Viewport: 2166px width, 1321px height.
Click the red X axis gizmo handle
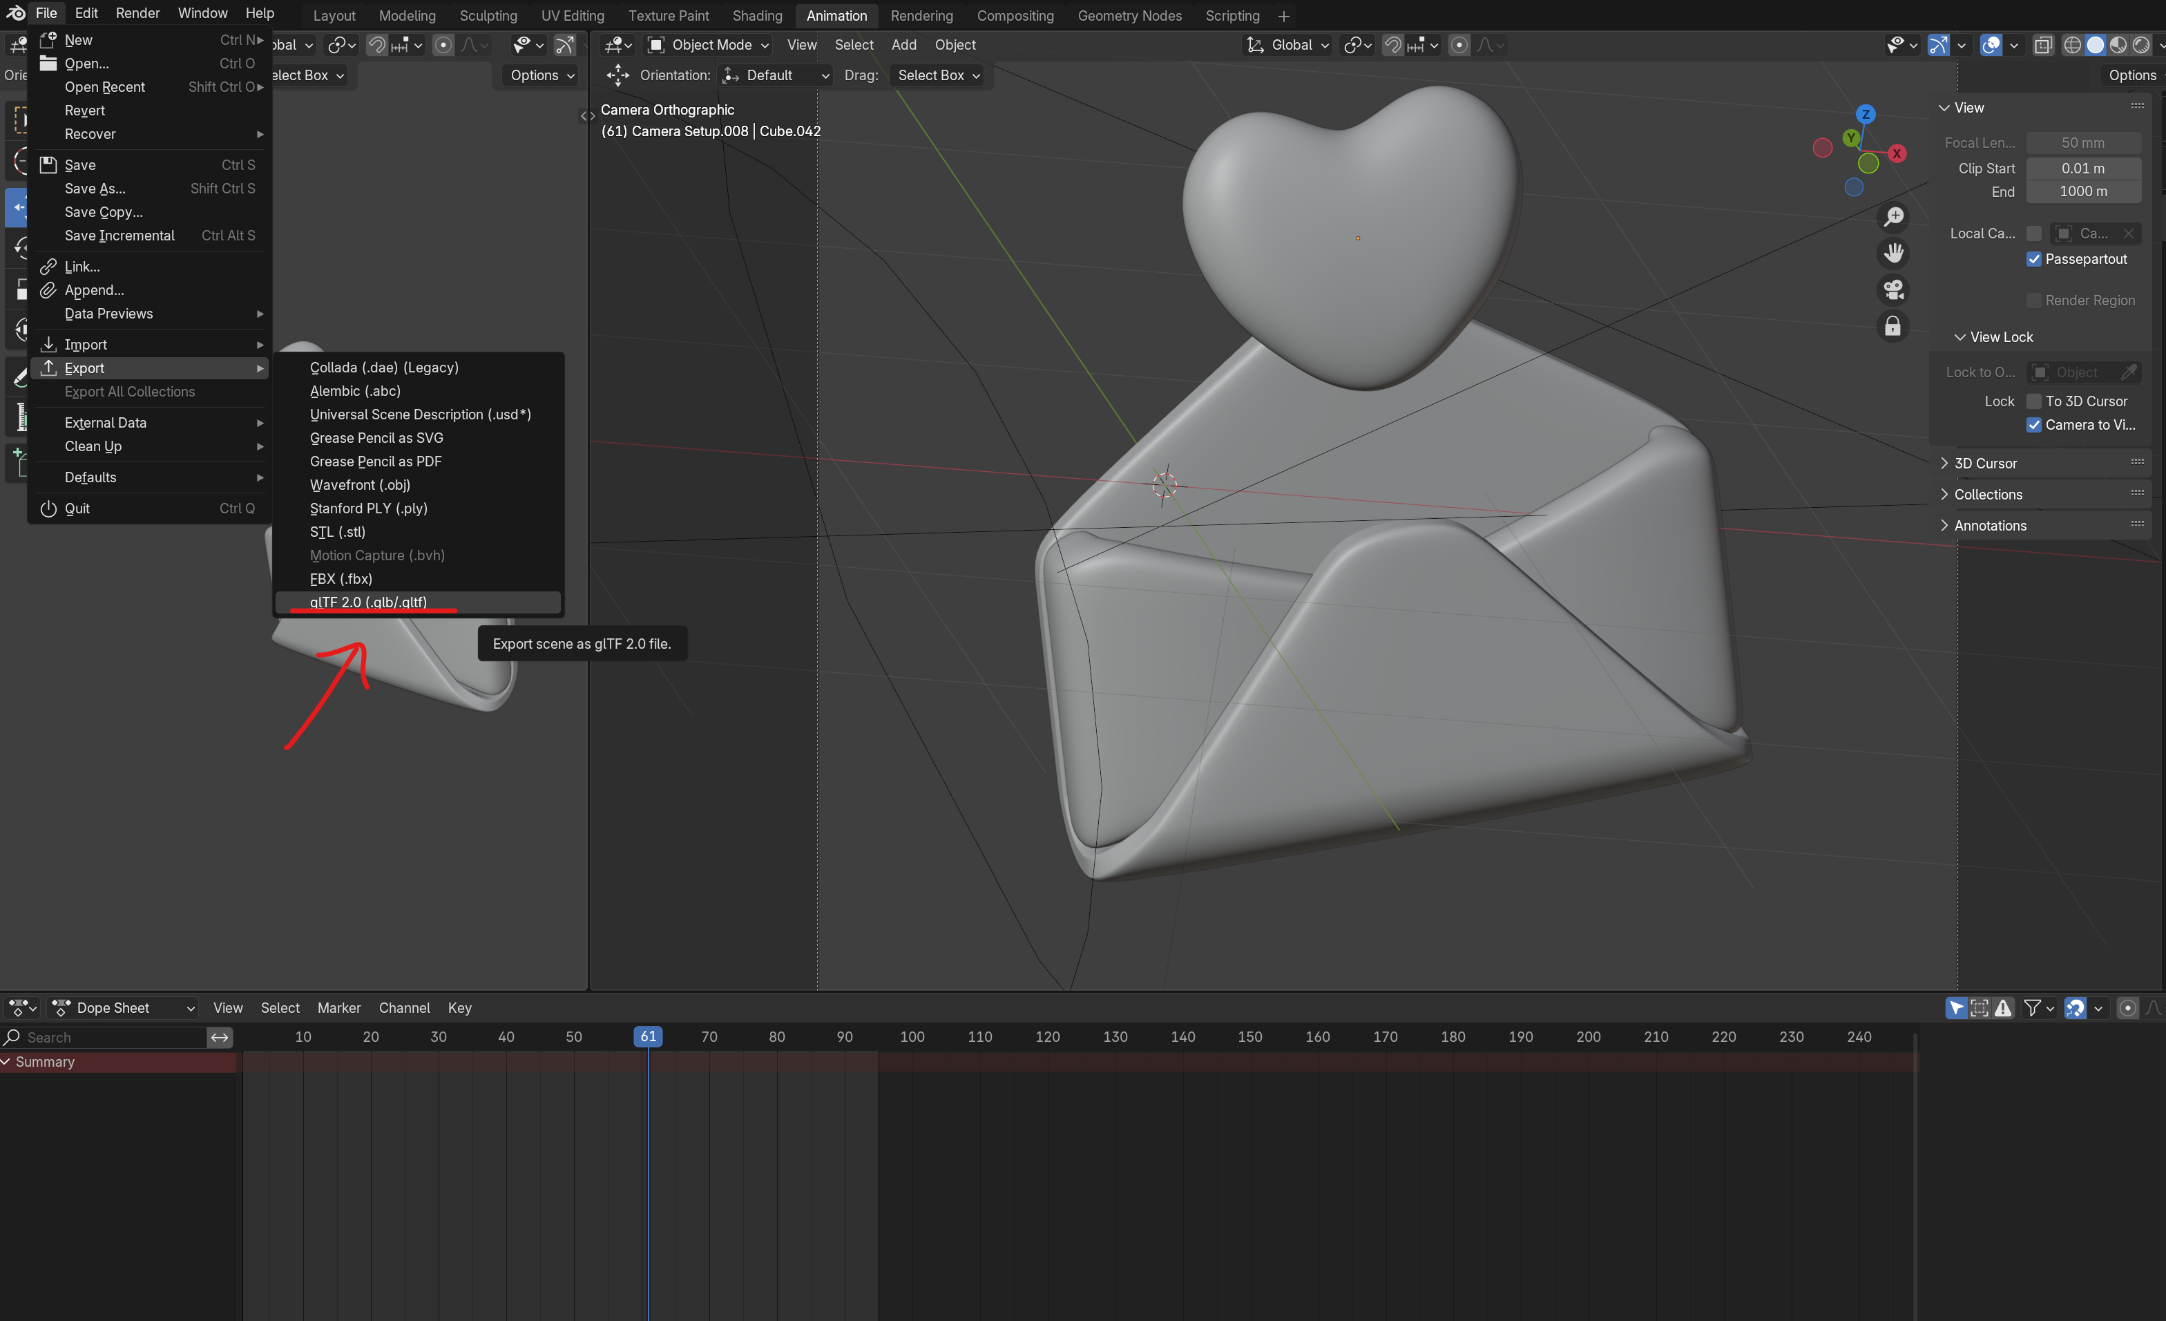click(x=1896, y=153)
